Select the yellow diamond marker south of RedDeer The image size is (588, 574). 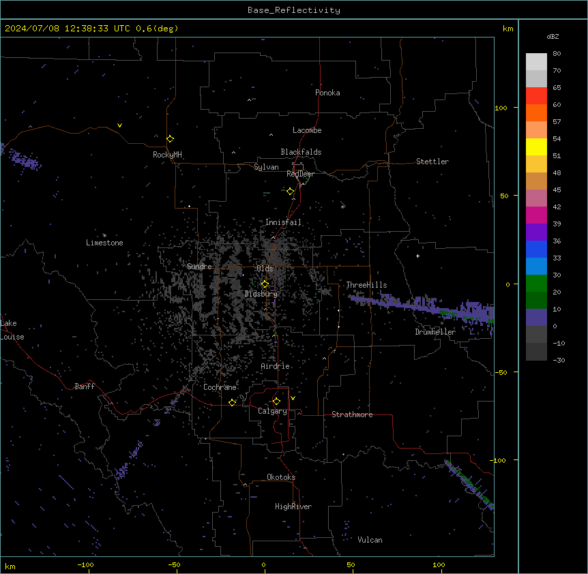(291, 191)
